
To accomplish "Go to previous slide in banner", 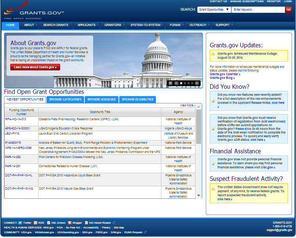I will click(x=176, y=83).
